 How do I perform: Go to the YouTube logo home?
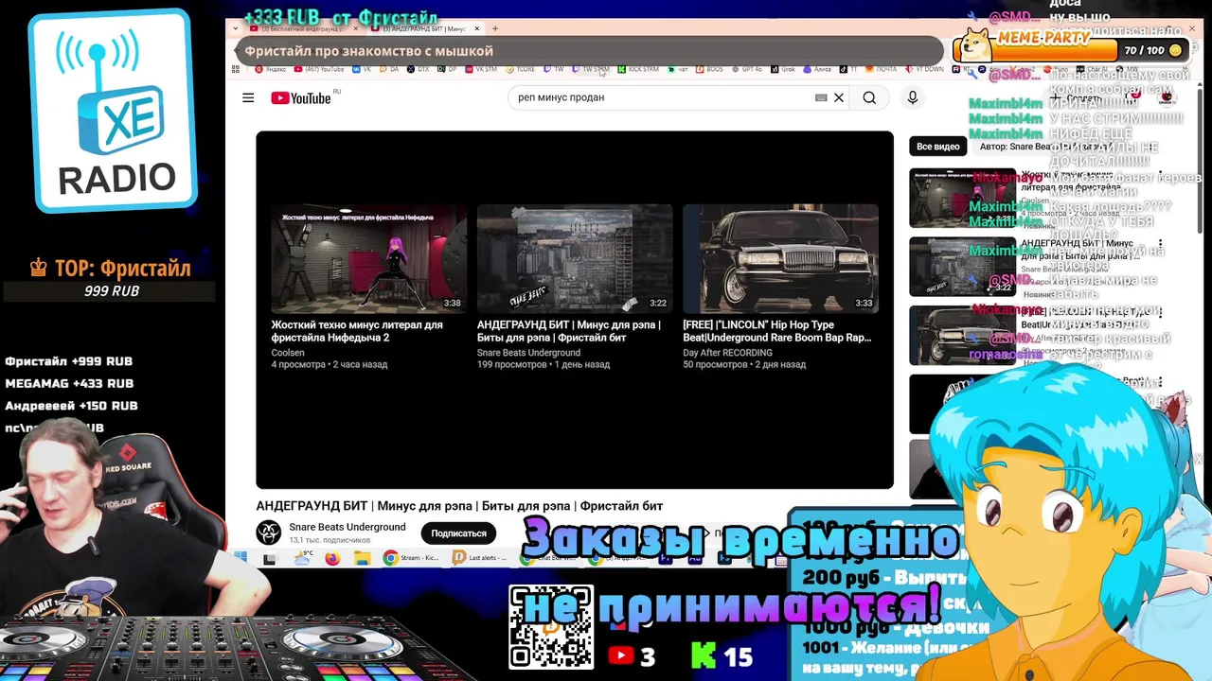(300, 98)
